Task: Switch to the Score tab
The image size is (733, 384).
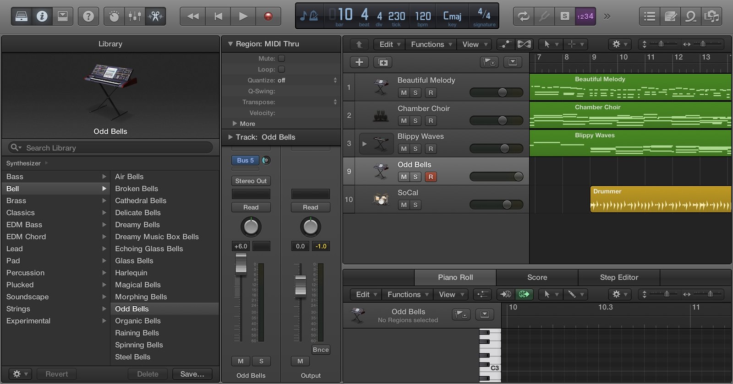Action: point(537,277)
